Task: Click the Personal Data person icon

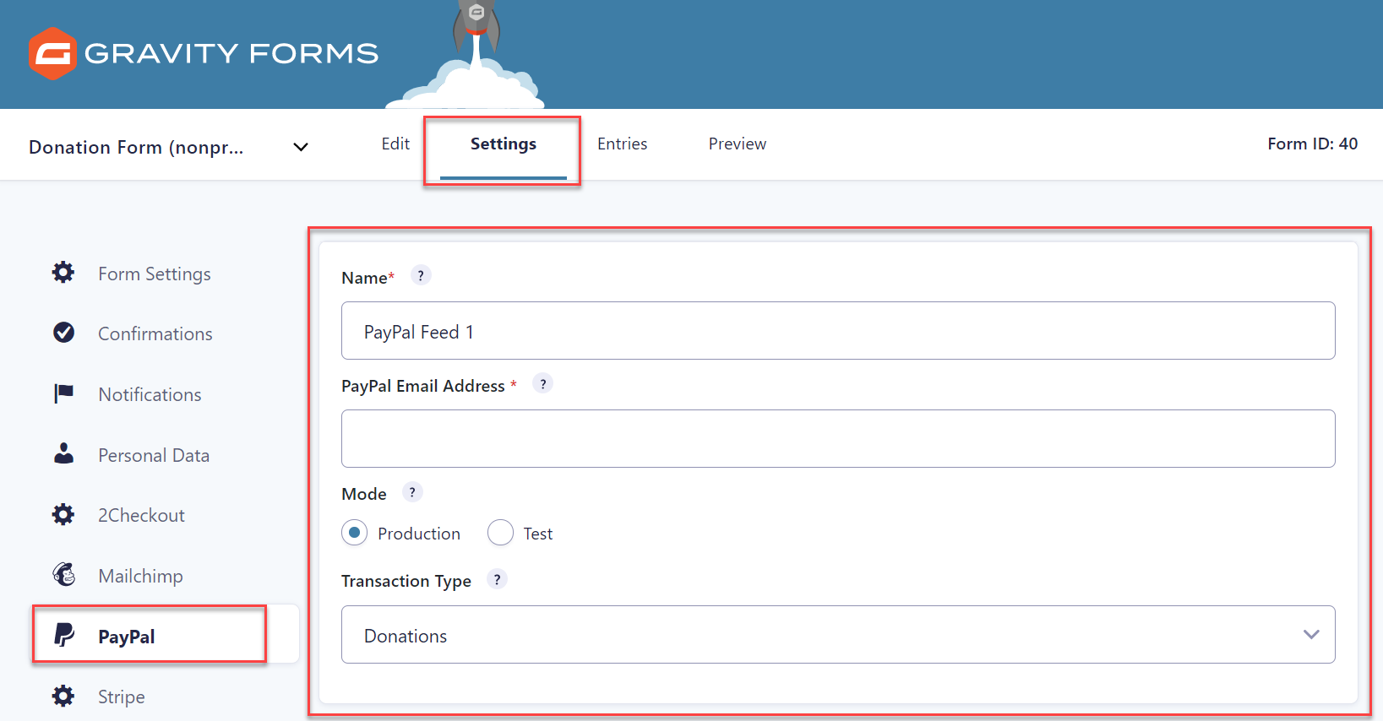Action: 63,453
